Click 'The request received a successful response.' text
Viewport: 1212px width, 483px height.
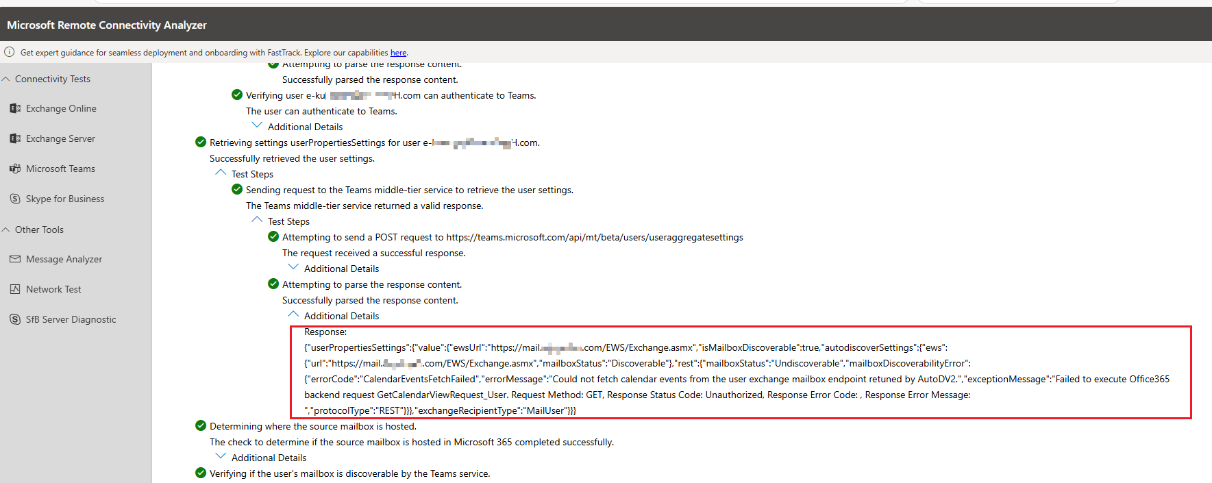point(374,253)
